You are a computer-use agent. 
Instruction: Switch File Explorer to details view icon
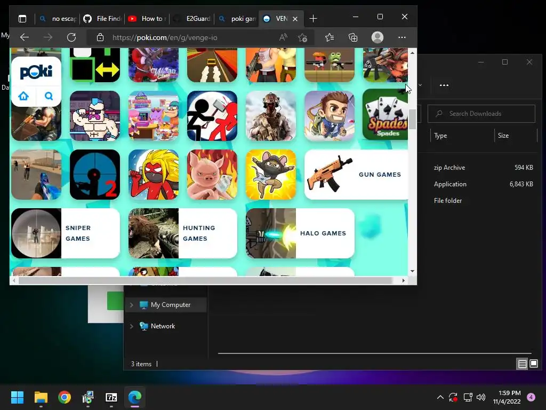522,364
